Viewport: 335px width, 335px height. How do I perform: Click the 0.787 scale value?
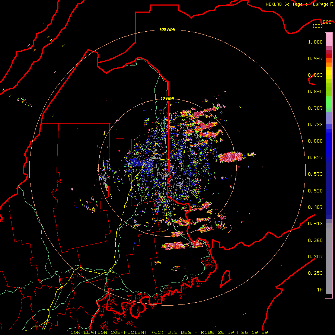(x=315, y=108)
